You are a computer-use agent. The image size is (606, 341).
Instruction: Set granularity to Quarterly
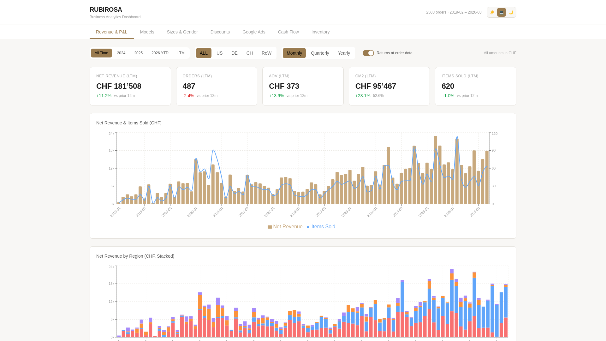[x=320, y=53]
